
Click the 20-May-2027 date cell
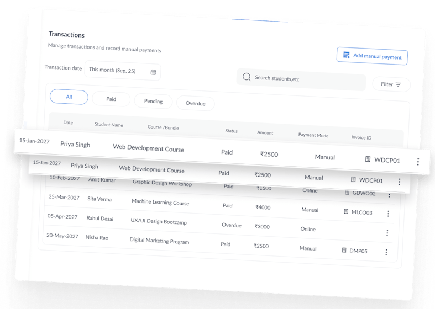coord(62,236)
